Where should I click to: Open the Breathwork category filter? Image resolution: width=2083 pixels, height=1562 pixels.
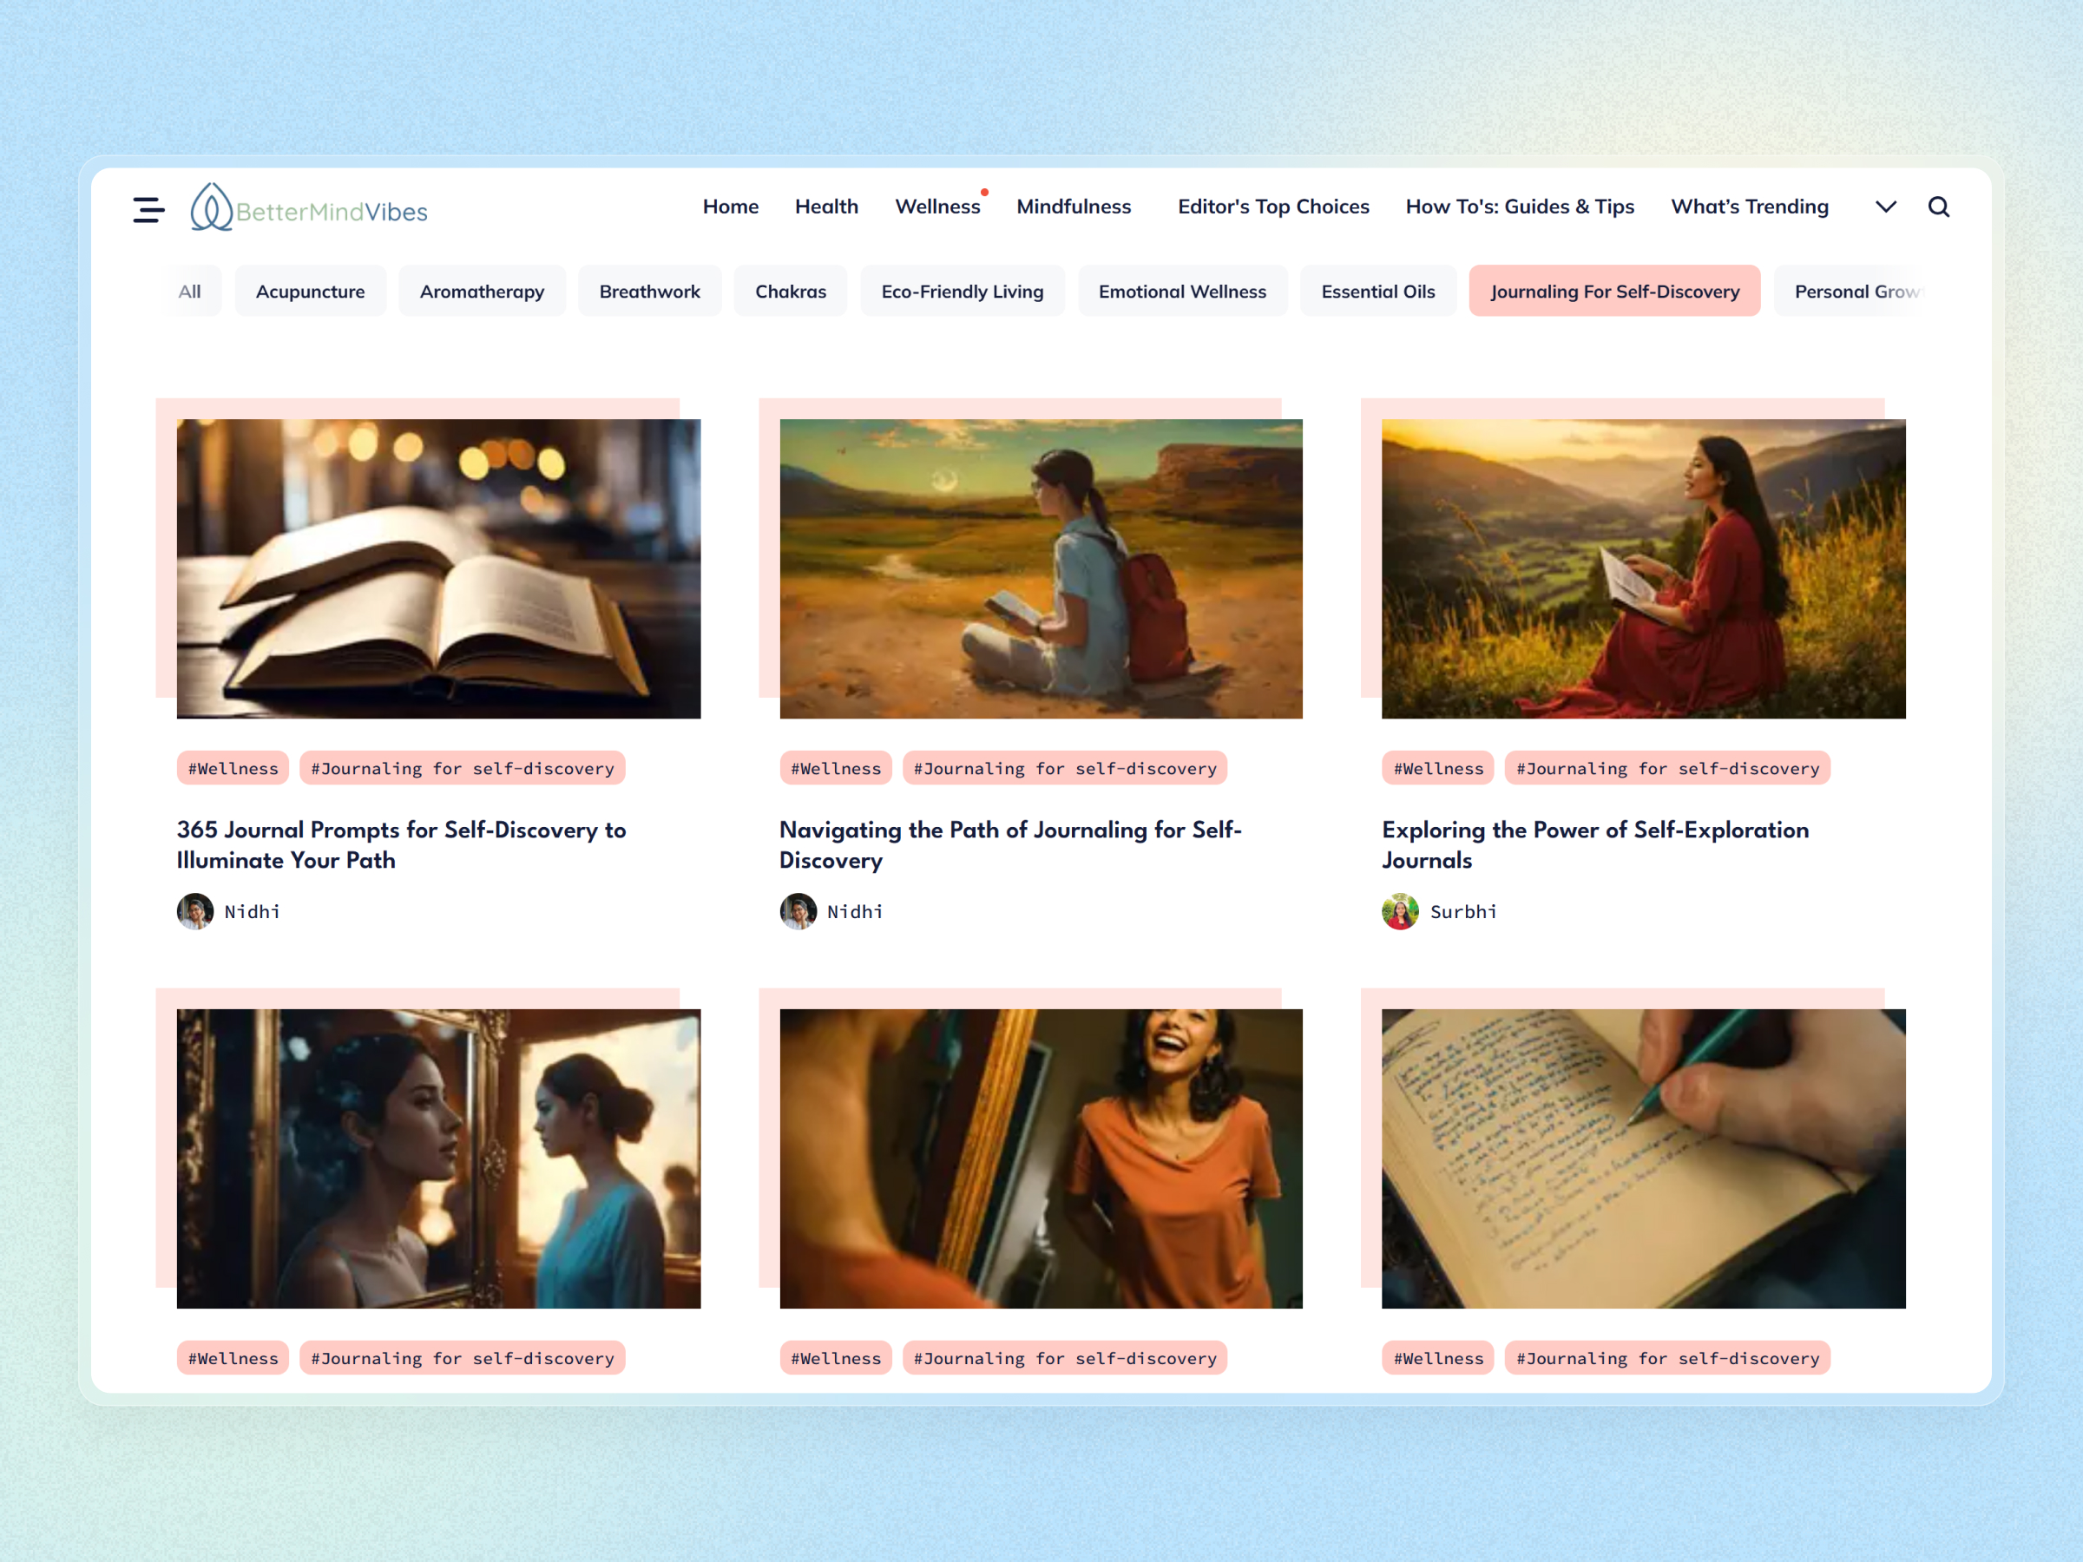(x=650, y=291)
